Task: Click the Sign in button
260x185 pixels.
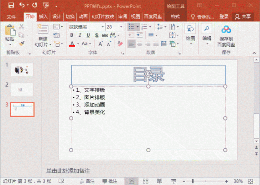Action: tap(224, 16)
